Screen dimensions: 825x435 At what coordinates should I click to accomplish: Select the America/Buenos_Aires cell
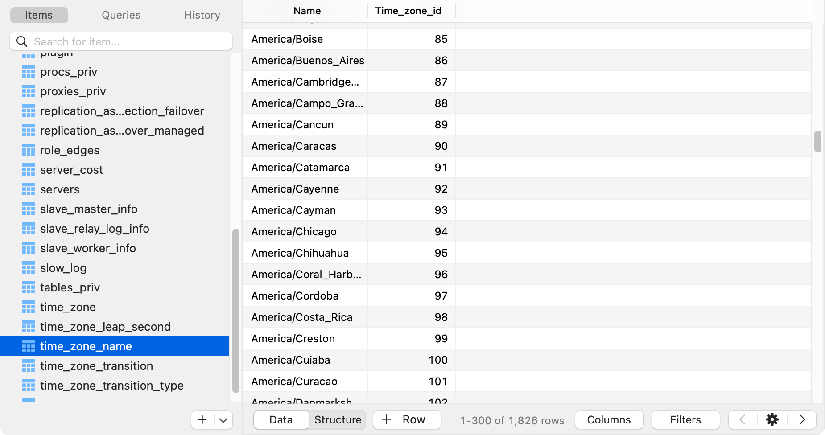click(x=305, y=61)
